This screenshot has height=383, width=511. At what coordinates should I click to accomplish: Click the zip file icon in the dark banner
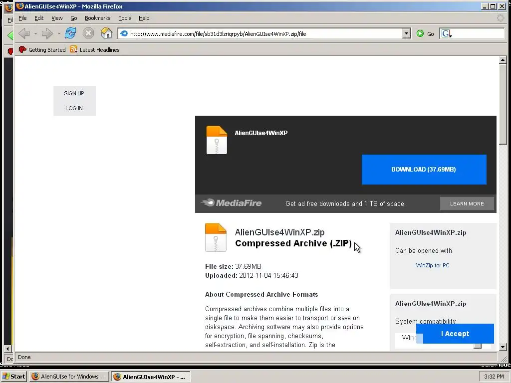tap(217, 140)
